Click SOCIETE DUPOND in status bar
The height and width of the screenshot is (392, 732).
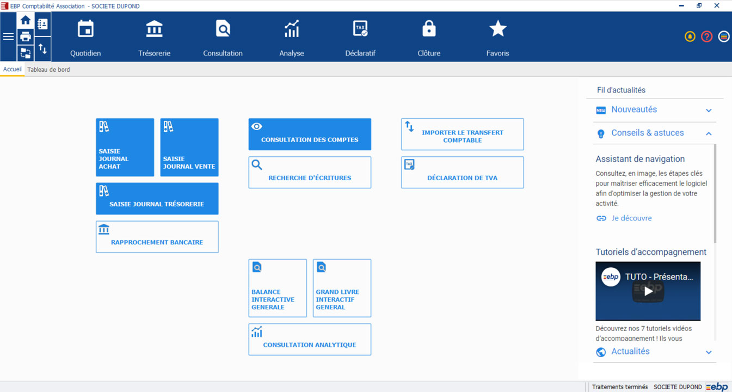tap(678, 387)
